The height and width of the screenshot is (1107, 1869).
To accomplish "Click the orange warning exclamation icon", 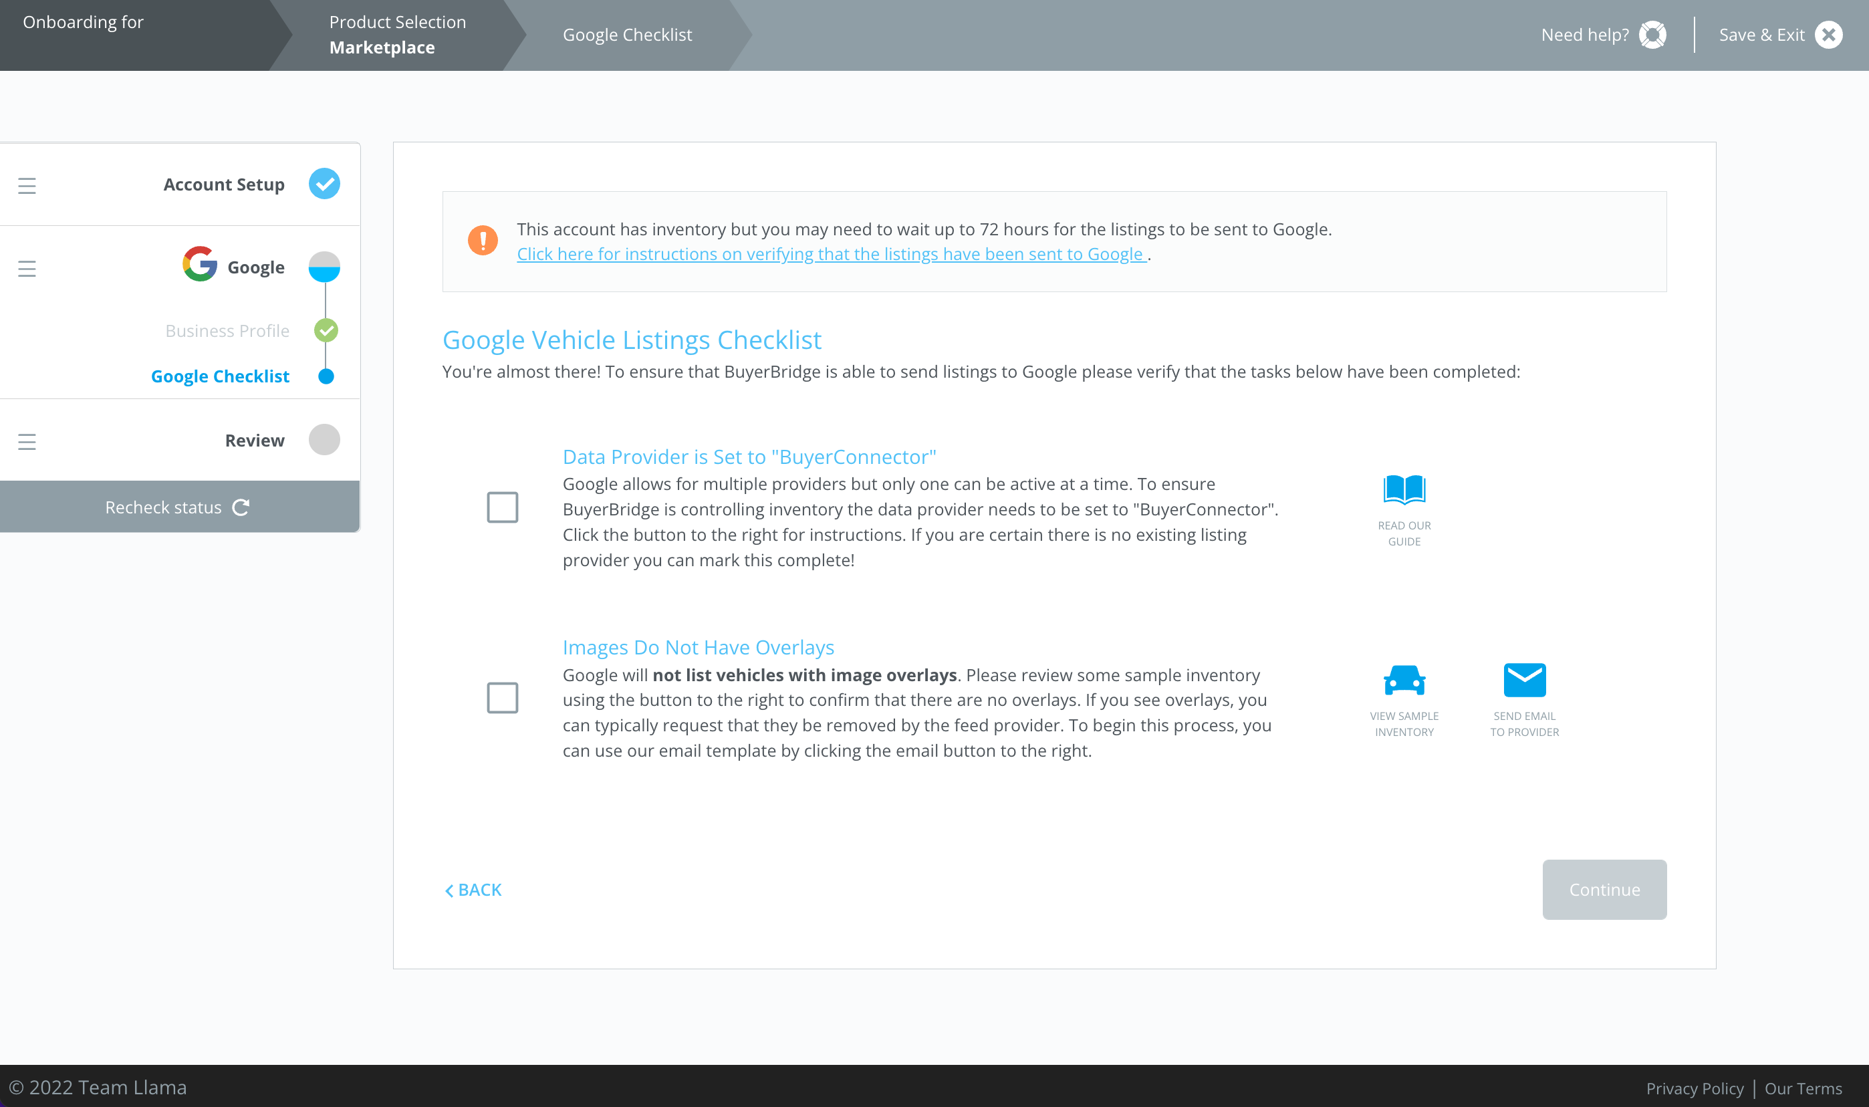I will tap(483, 240).
